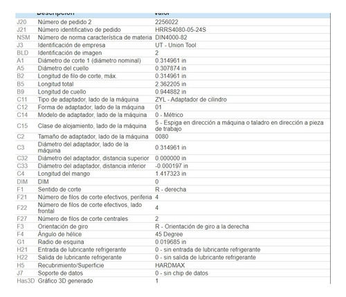The width and height of the screenshot is (346, 297).
Task: Select 'Diámetro del adaptador, distancia superior'
Action: click(x=93, y=159)
